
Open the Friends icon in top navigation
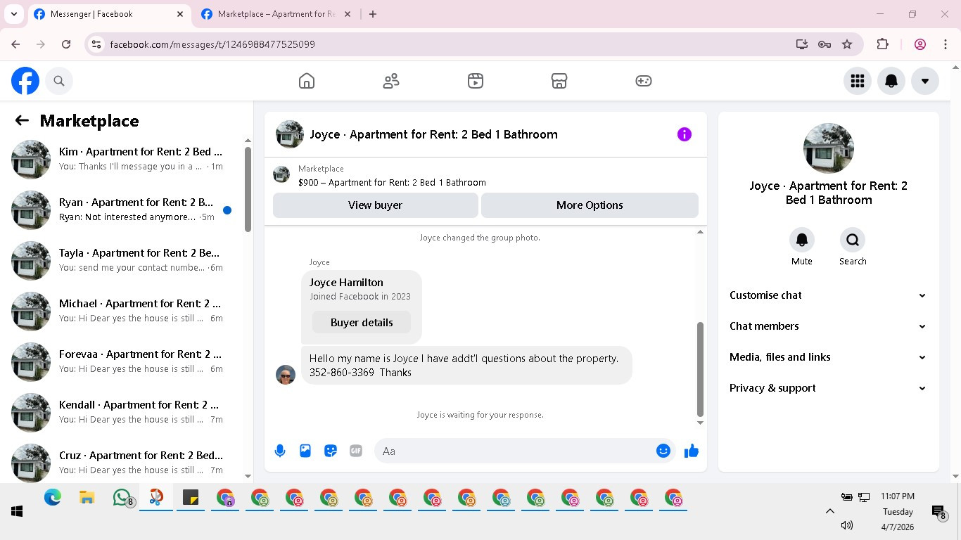pyautogui.click(x=391, y=81)
